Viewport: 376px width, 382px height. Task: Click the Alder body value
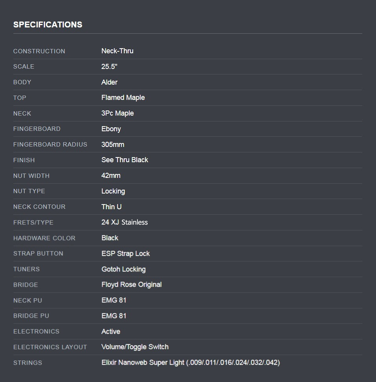point(109,82)
